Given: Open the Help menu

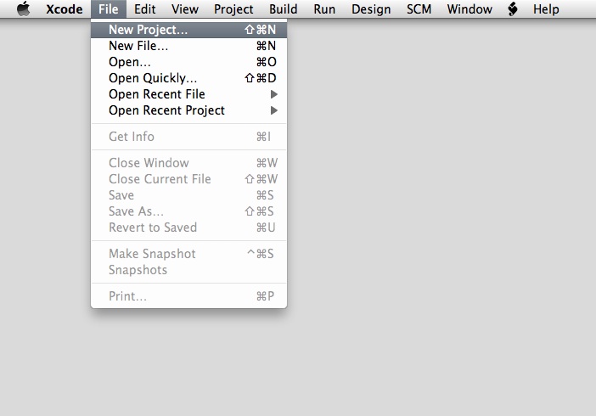Looking at the screenshot, I should pyautogui.click(x=546, y=8).
